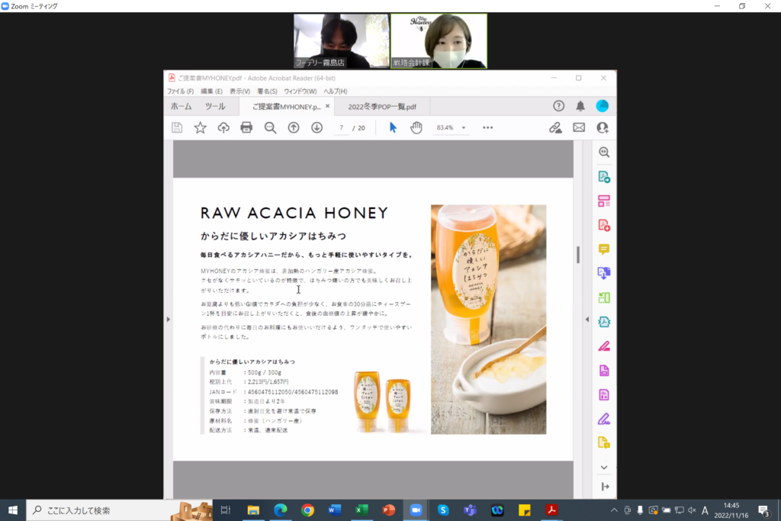This screenshot has height=521, width=781.
Task: Open Google Chrome from the taskbar
Action: coord(307,510)
